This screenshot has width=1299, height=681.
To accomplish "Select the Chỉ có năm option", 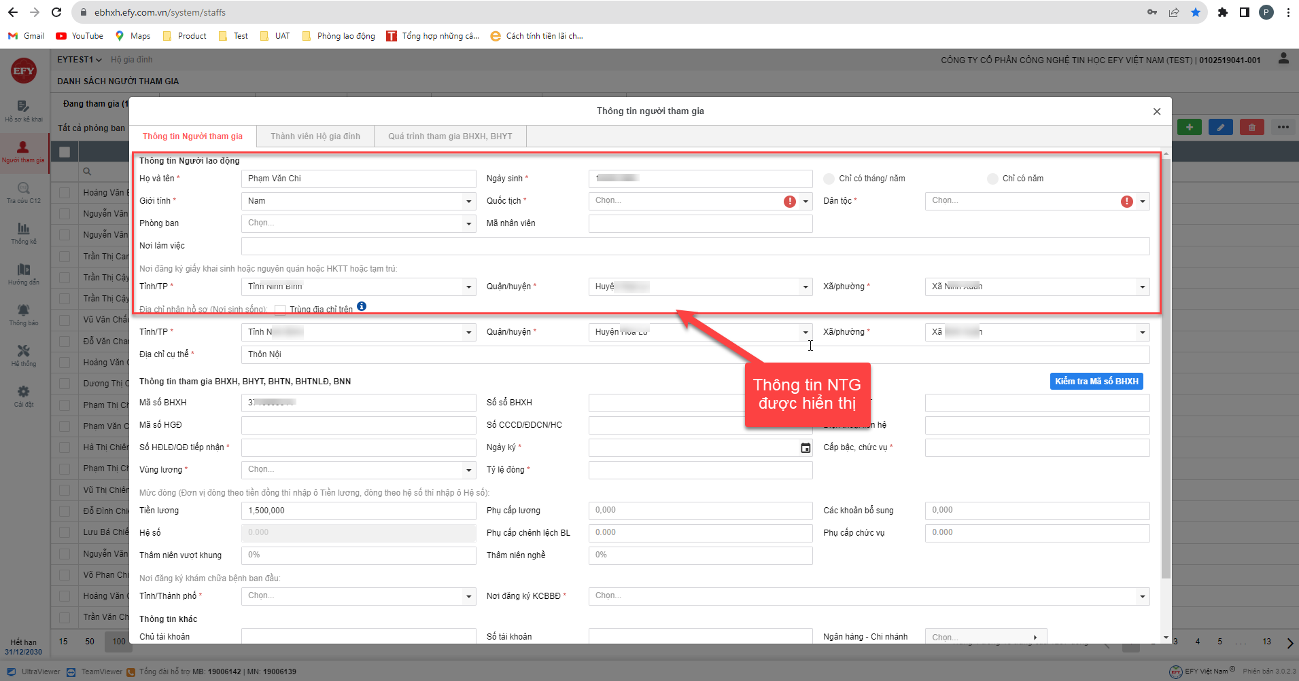I will click(992, 179).
